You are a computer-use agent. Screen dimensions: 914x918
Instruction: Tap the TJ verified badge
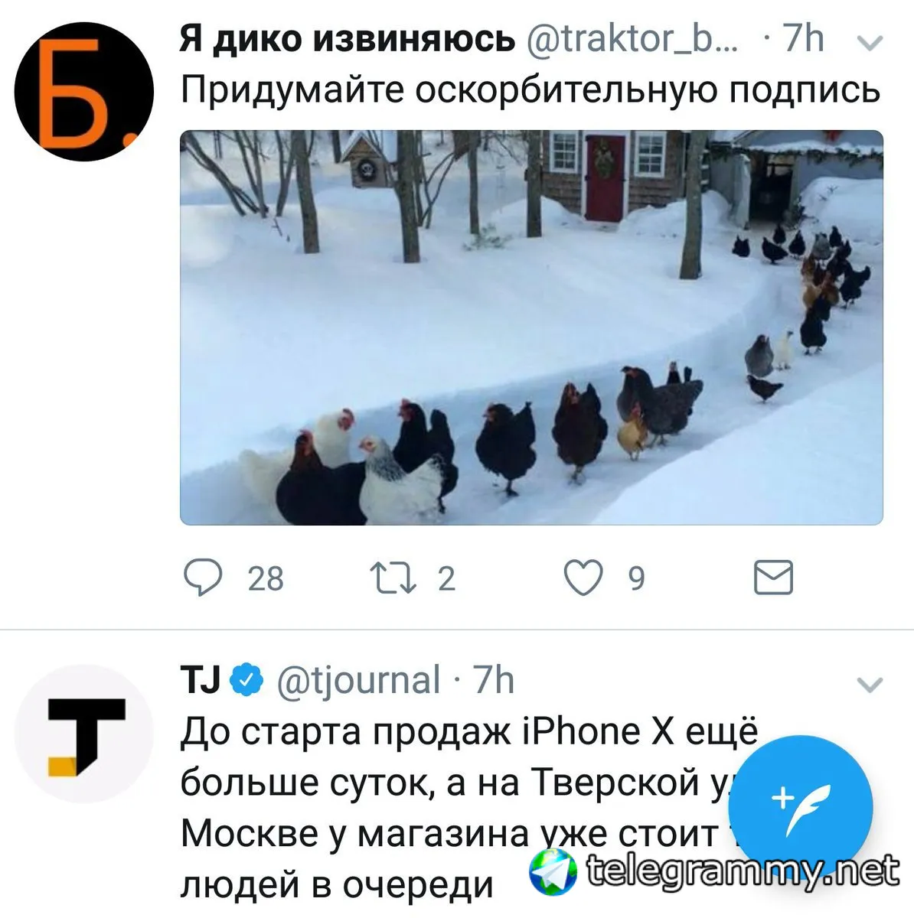tap(246, 679)
